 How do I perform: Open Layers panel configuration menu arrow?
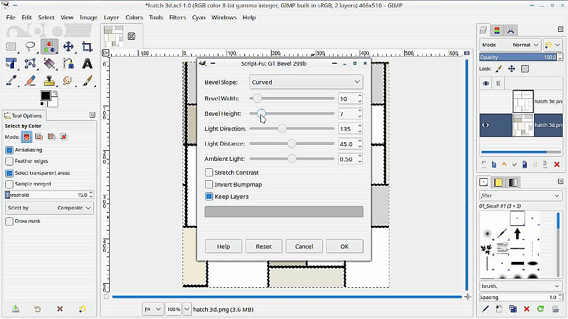pos(561,29)
